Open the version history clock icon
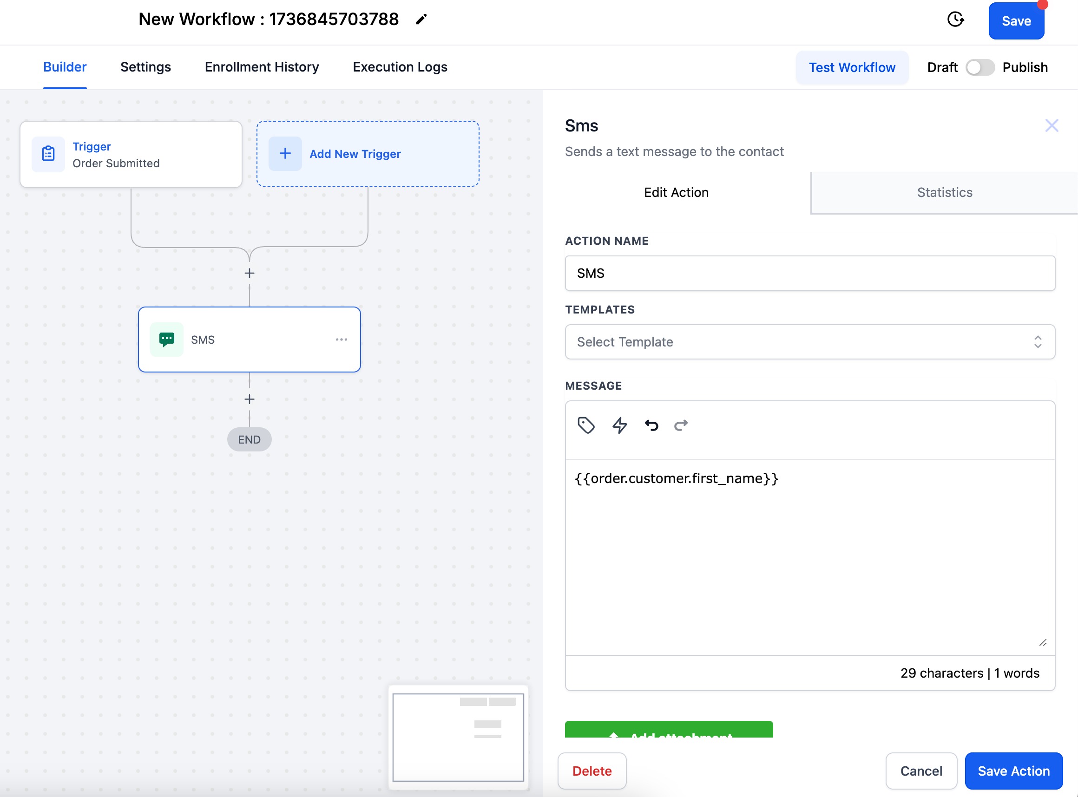The height and width of the screenshot is (797, 1078). tap(955, 20)
